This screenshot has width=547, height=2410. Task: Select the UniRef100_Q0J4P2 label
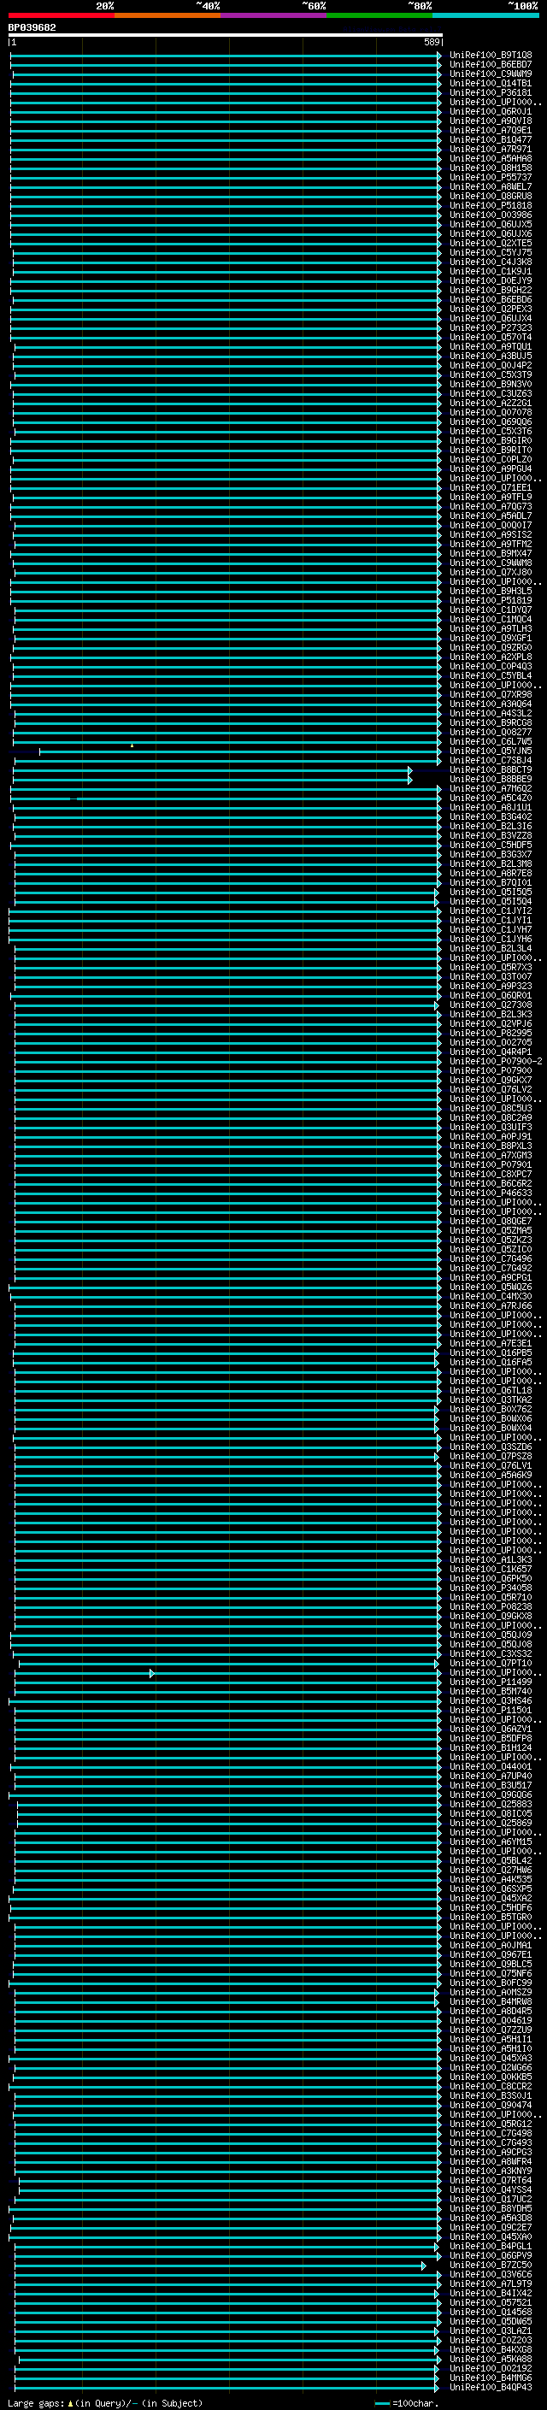tap(490, 365)
